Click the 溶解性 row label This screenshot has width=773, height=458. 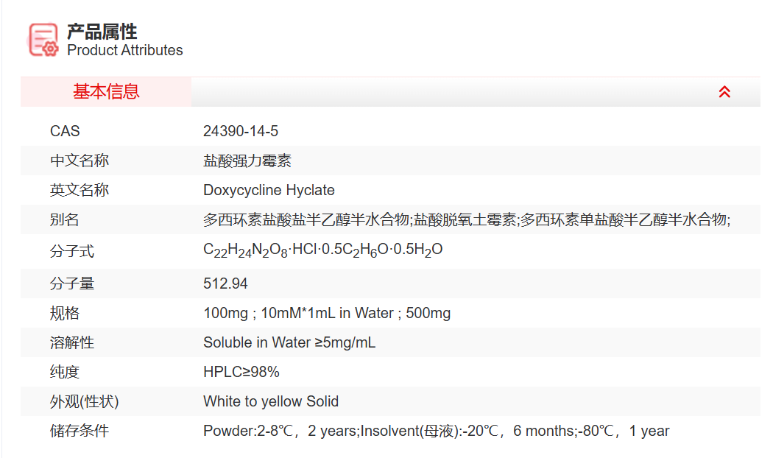tap(72, 342)
